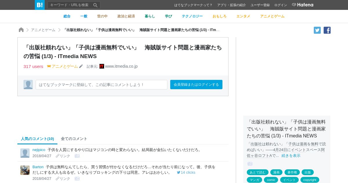Image resolution: width=348 pixels, height=183 pixels.
Task: Open 世の中 category in navigation
Action: (x=102, y=16)
